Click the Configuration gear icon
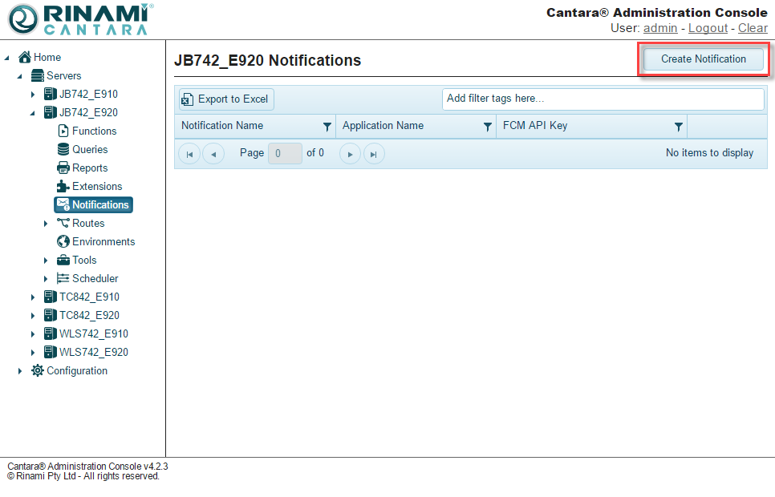The height and width of the screenshot is (497, 775). point(38,370)
